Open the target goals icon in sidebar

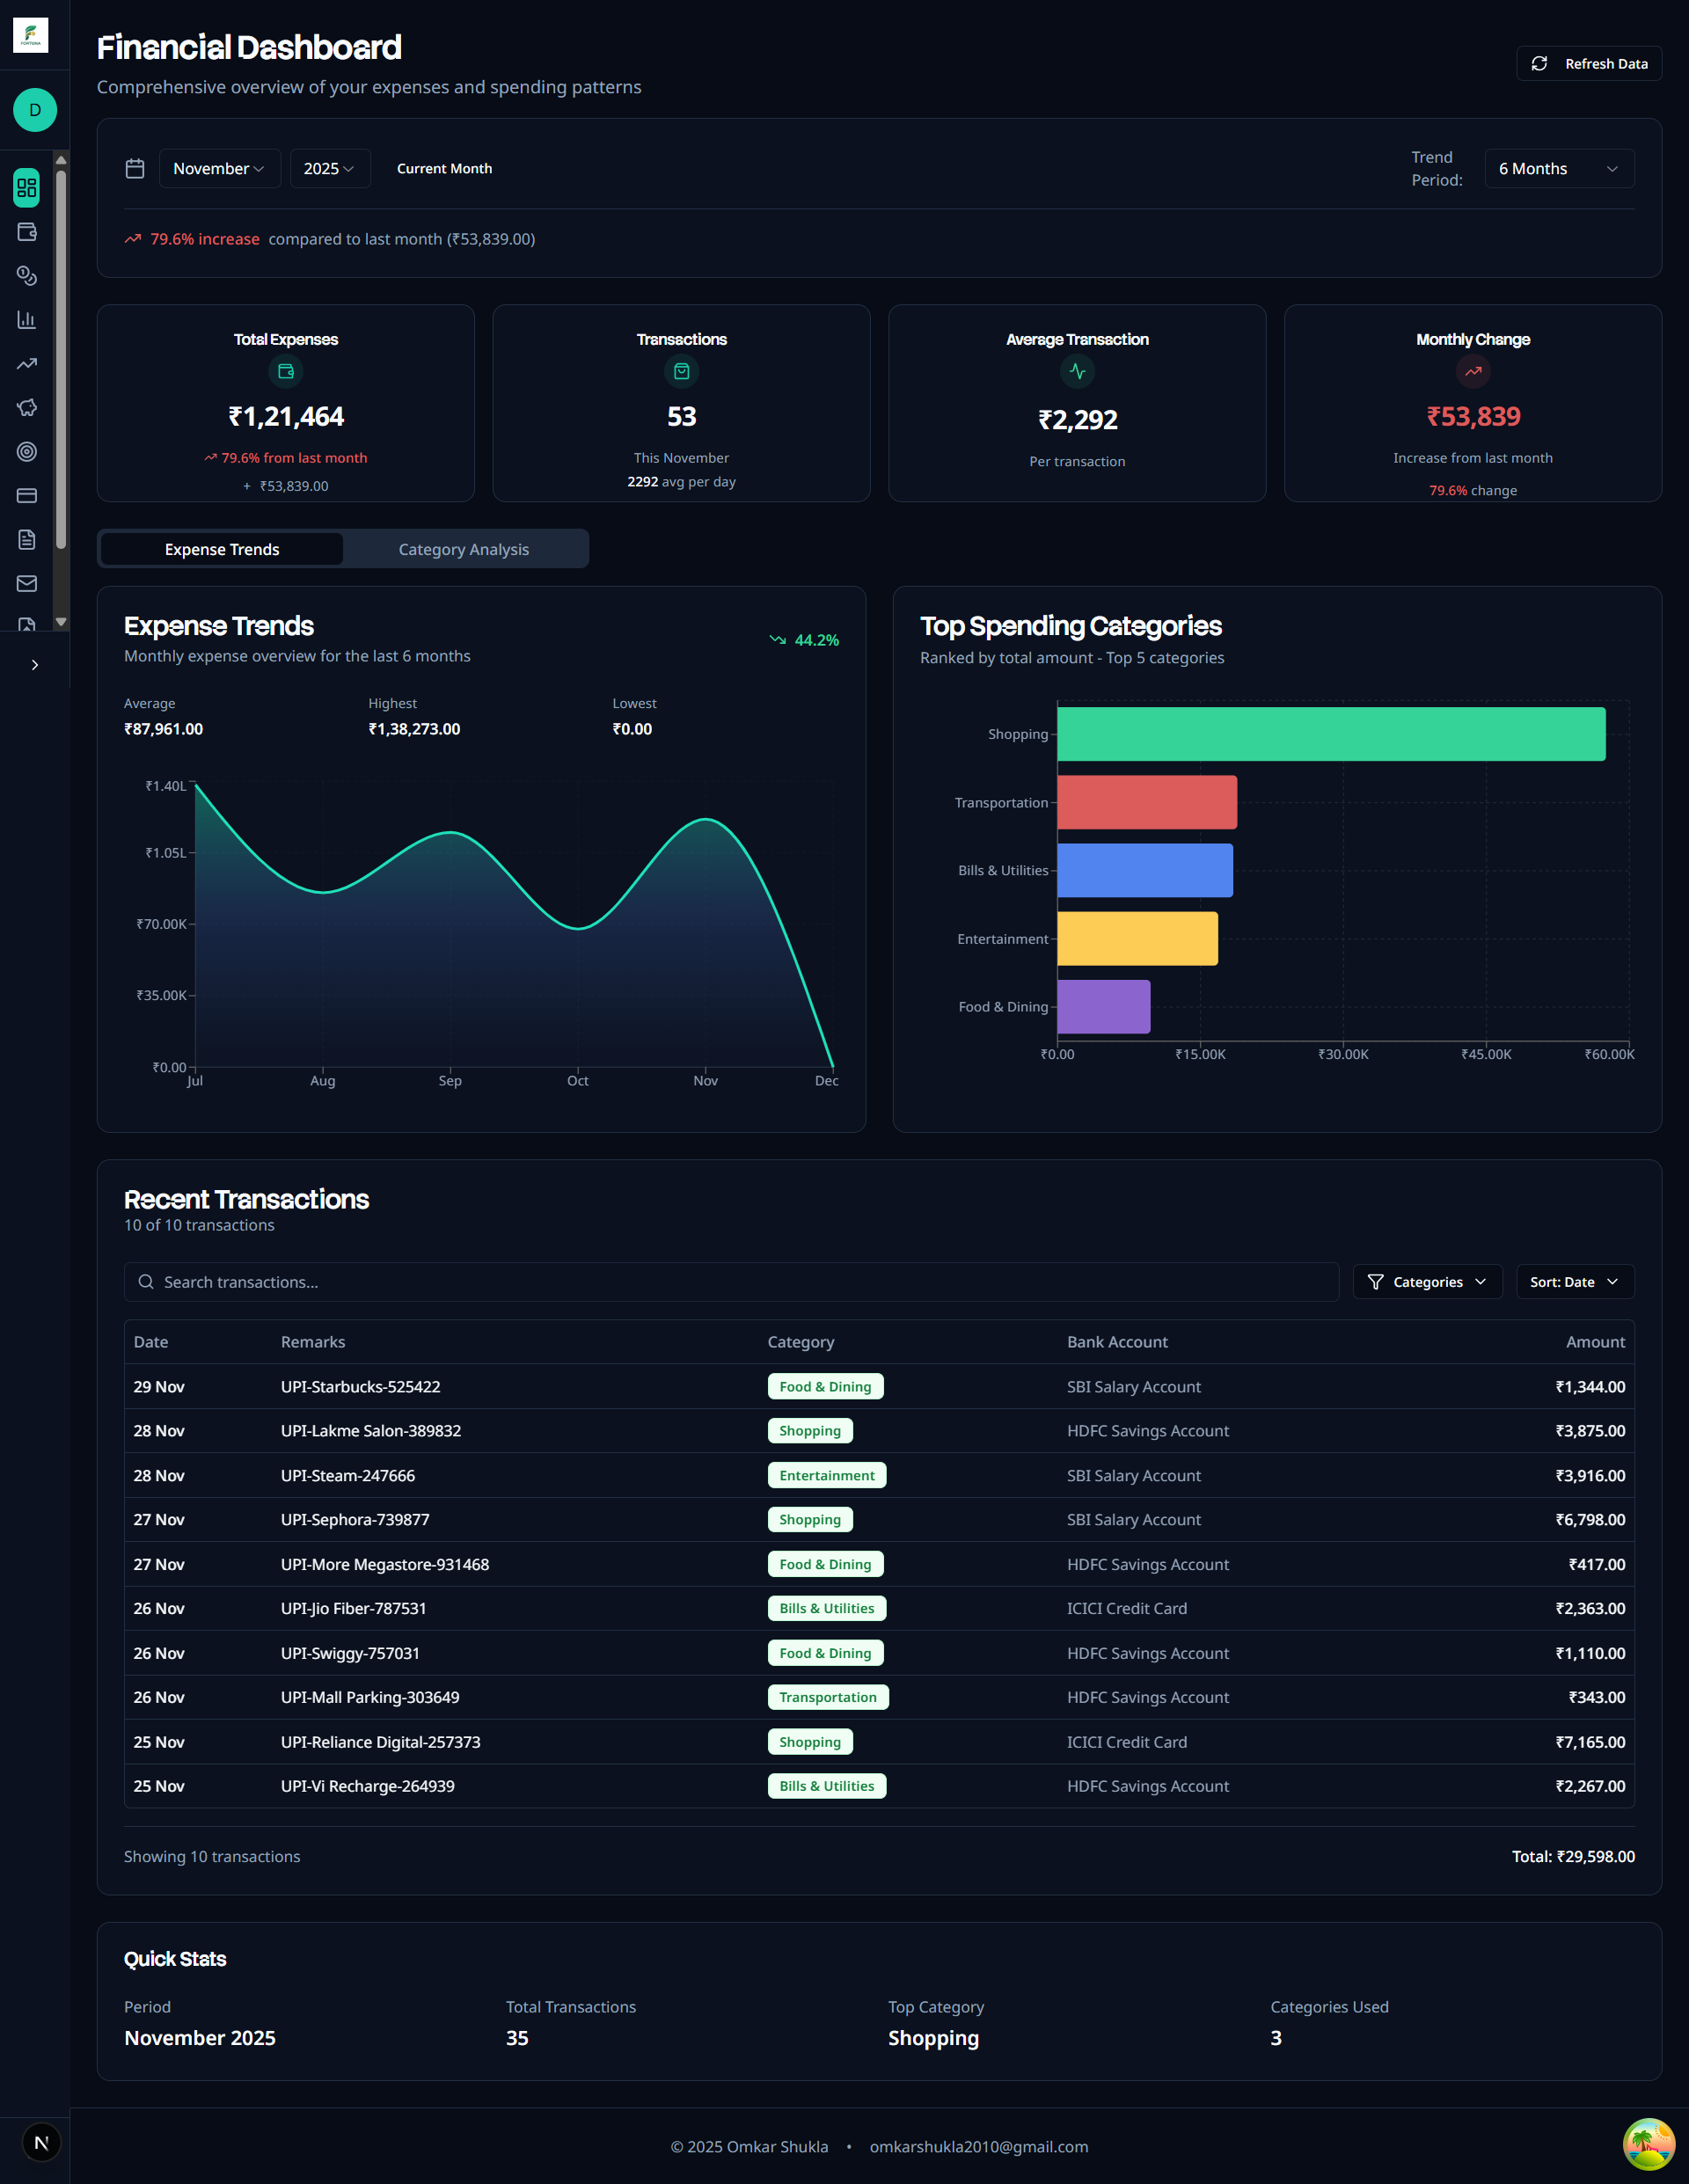[26, 451]
